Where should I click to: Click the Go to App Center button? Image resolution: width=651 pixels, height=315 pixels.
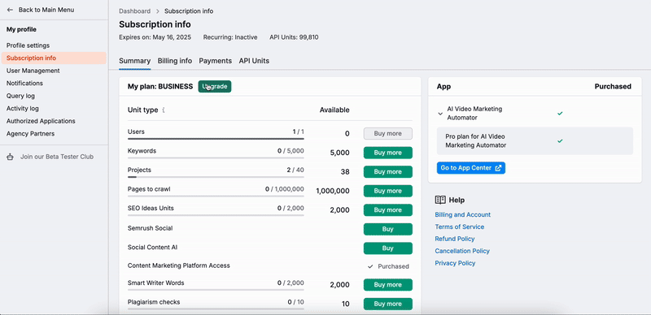471,168
